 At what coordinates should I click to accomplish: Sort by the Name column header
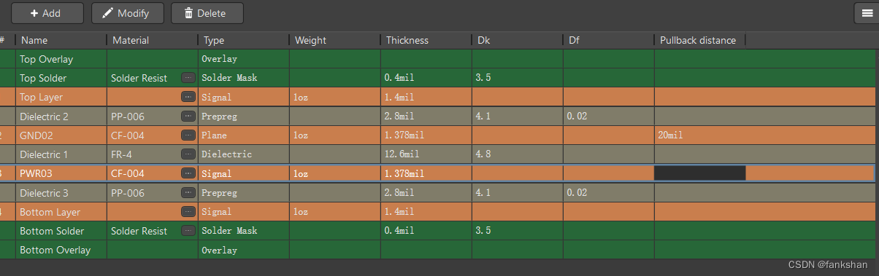click(61, 40)
